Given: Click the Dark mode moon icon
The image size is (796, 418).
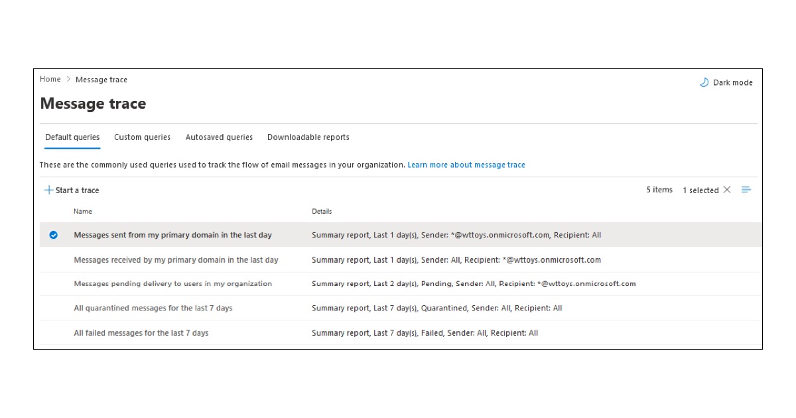Looking at the screenshot, I should click(x=704, y=82).
